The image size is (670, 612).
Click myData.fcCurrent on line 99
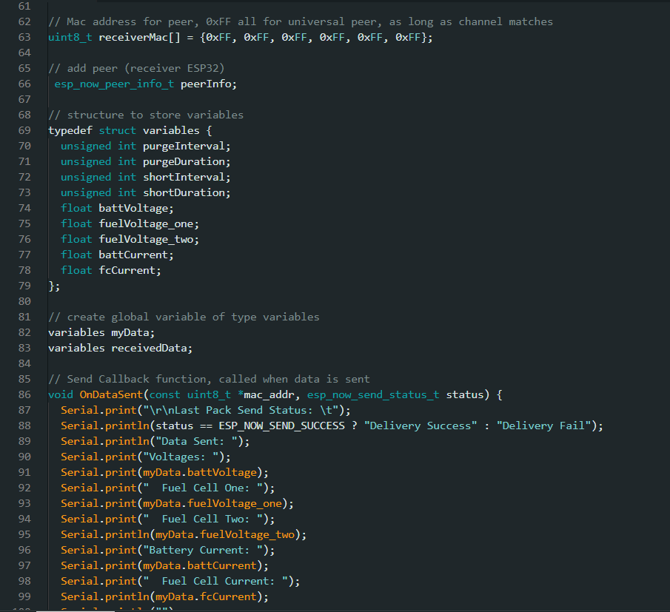[206, 596]
